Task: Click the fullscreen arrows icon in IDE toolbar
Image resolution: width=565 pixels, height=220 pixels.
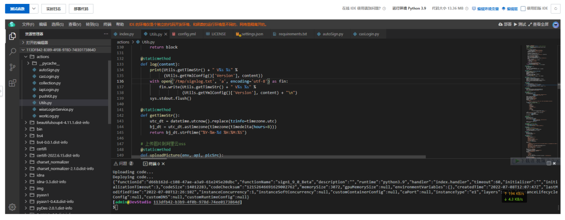Action: (530, 24)
